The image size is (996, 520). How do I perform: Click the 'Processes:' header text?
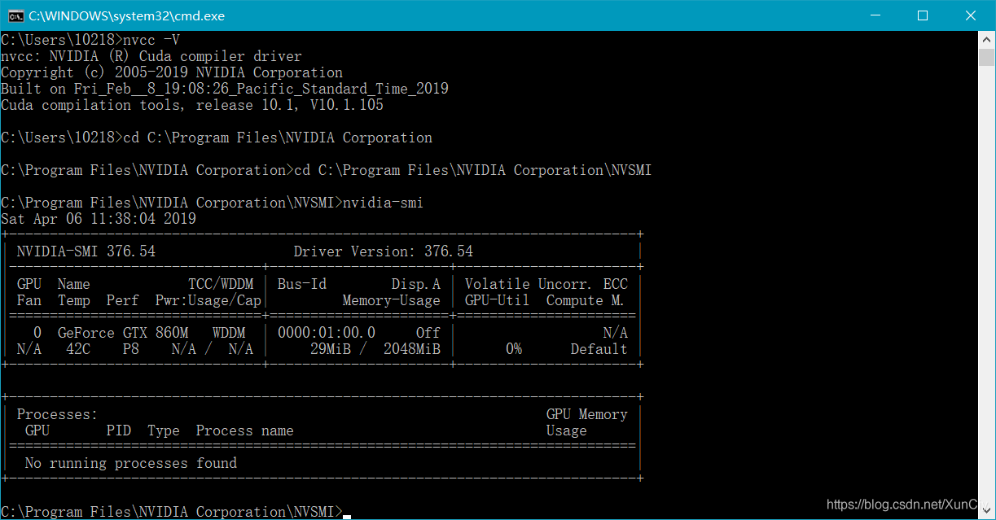(58, 414)
